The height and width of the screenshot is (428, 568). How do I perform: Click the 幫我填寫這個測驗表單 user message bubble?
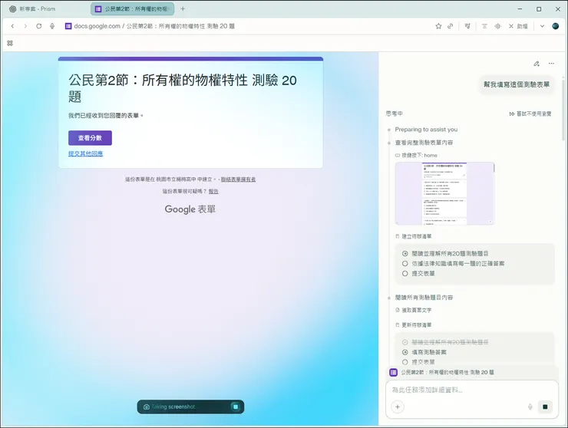pos(517,84)
